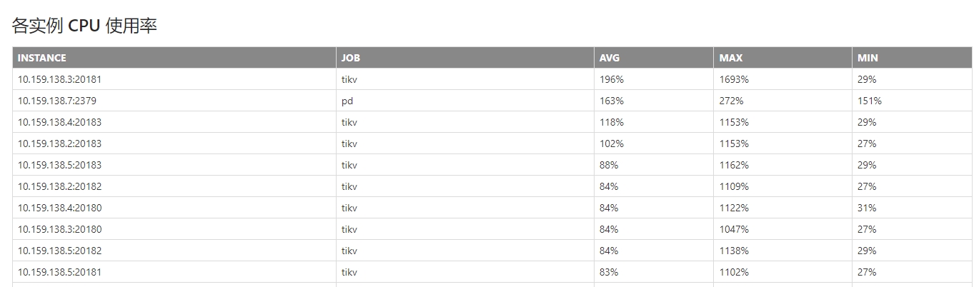Click the 196% average value

point(612,79)
